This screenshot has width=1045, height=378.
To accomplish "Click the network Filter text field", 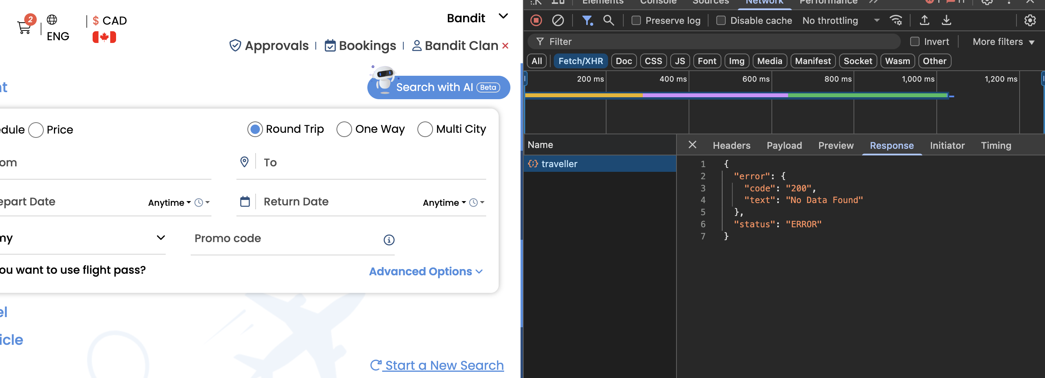I will (714, 41).
